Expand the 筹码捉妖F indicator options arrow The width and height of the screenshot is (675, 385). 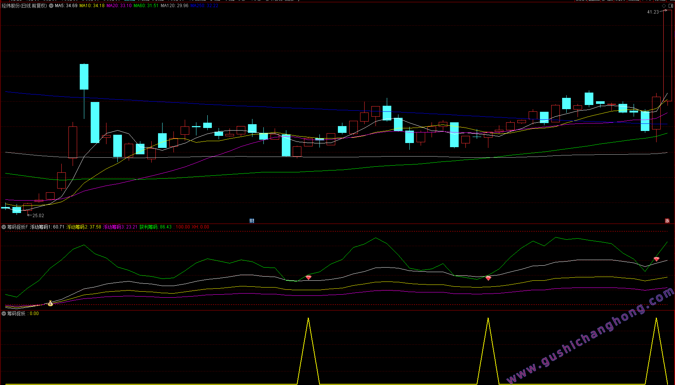pyautogui.click(x=4, y=227)
